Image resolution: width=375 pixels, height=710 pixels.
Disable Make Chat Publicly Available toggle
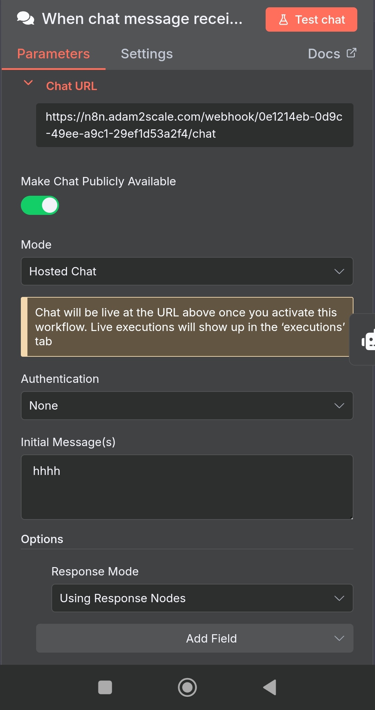(x=40, y=205)
